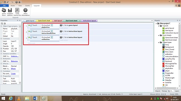Image resolution: width=181 pixels, height=101 pixels.
Task: Click the Properties panel scrollbar down arrow
Action: 20,83
